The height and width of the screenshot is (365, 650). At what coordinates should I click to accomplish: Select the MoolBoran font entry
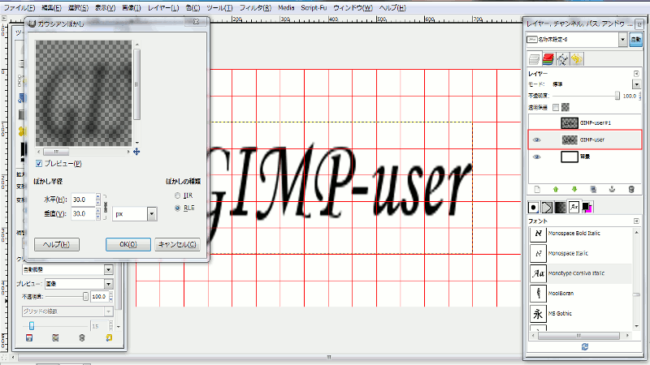coord(580,294)
